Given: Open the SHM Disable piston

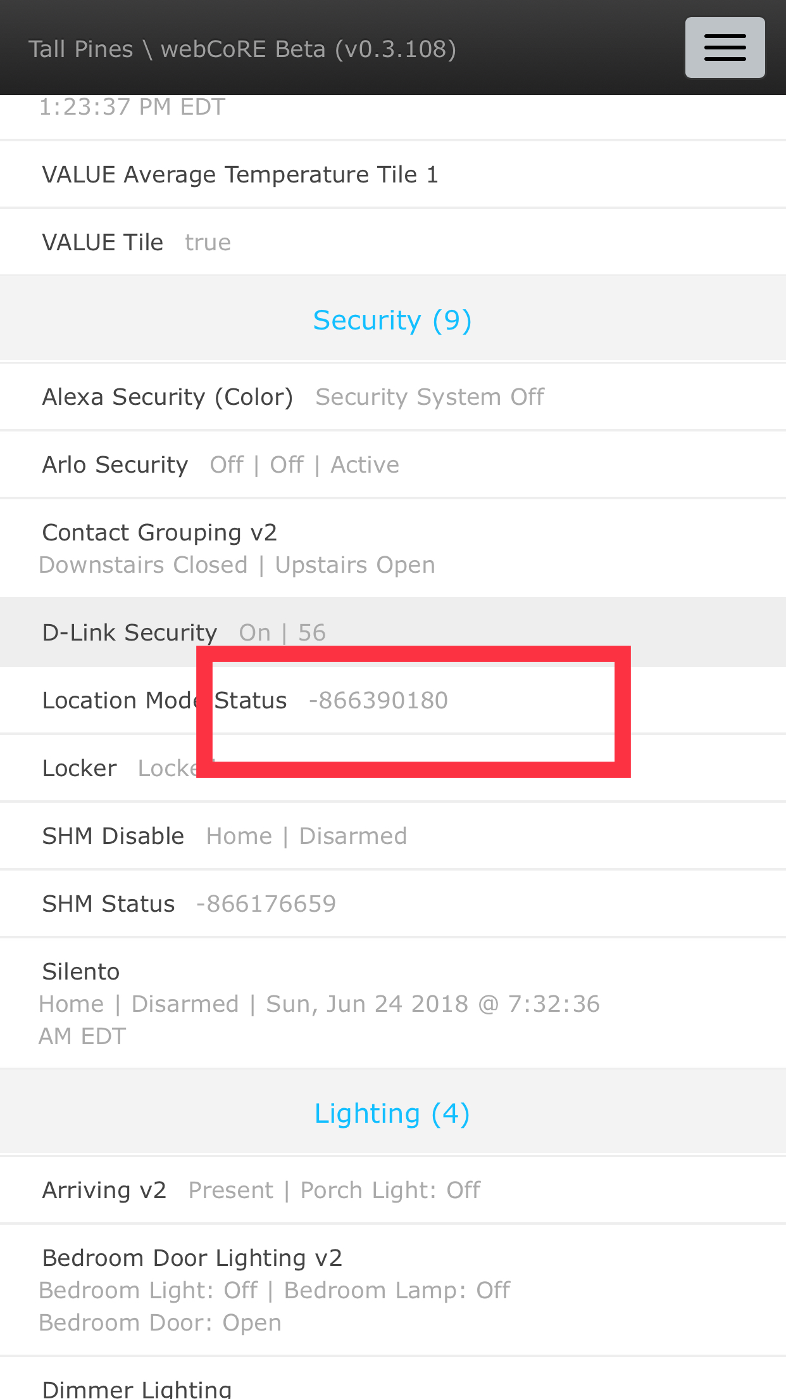Looking at the screenshot, I should pos(393,836).
